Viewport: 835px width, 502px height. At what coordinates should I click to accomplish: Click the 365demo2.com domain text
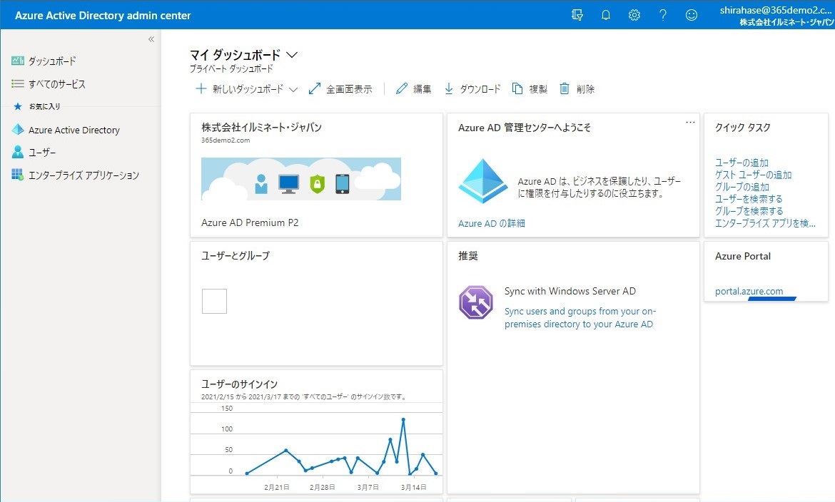click(x=226, y=140)
